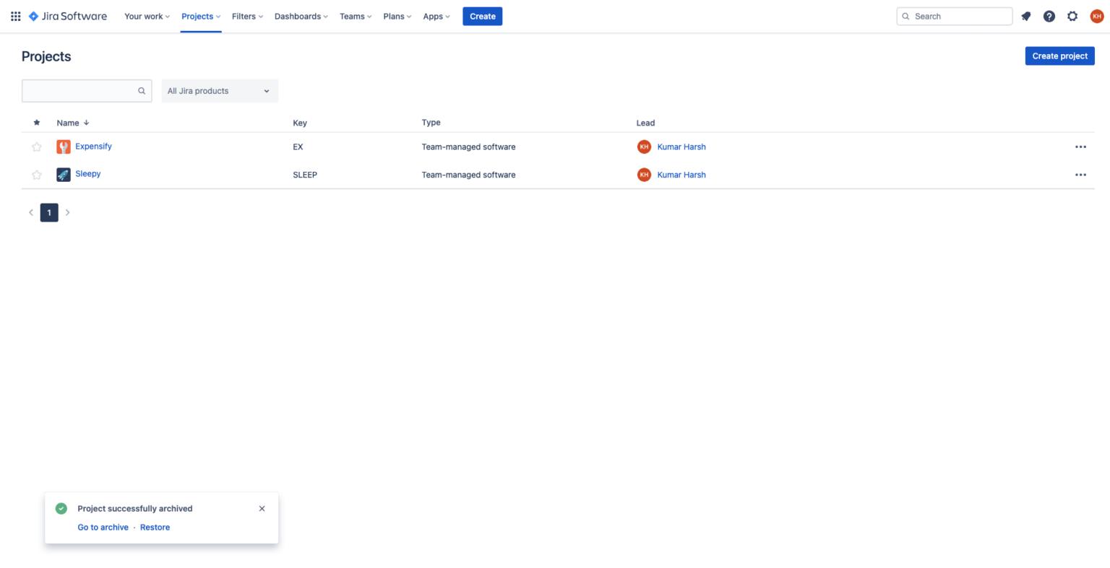Star the Expensify project as favorite
The image size is (1110, 568).
point(36,147)
